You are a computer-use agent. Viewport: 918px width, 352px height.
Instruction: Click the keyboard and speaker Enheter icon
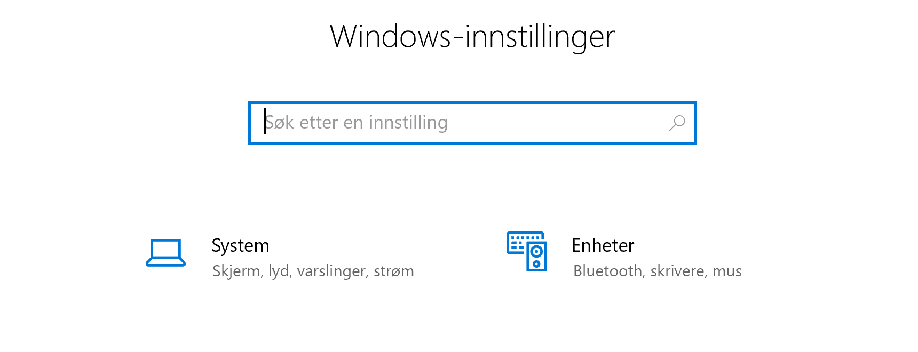click(526, 251)
